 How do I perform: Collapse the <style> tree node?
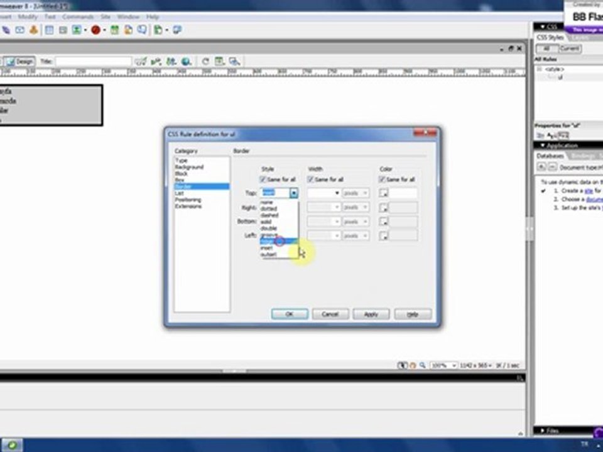pyautogui.click(x=540, y=69)
